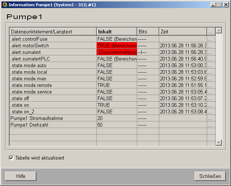Image resolution: width=231 pixels, height=186 pixels.
Task: Click the FALSE (Bereichsn cell of .alert.sumalertPLC
Action: 117,59
